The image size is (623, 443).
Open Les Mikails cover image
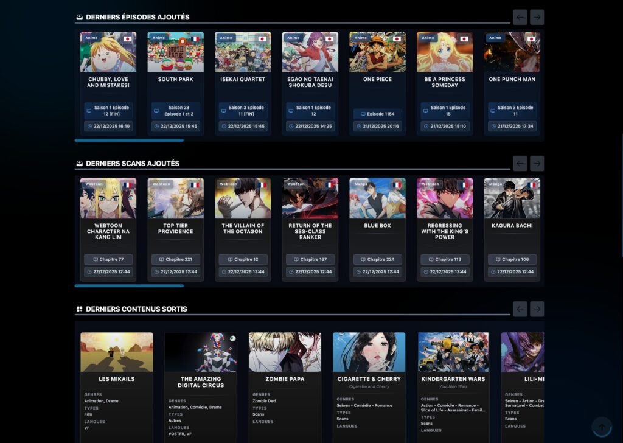click(x=116, y=352)
